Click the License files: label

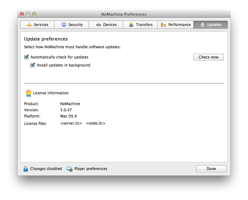pos(36,124)
